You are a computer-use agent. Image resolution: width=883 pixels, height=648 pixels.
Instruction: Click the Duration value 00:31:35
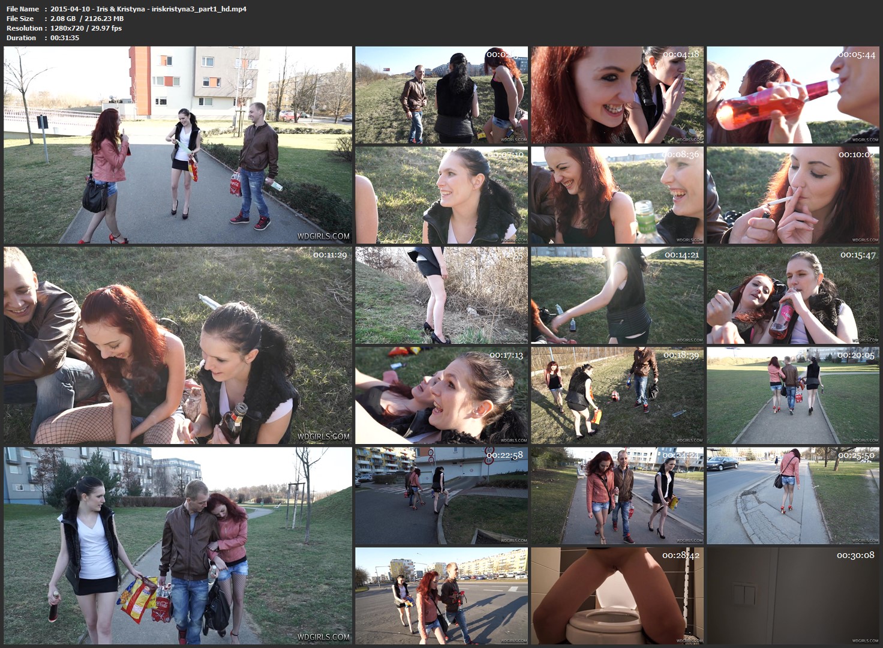(65, 38)
